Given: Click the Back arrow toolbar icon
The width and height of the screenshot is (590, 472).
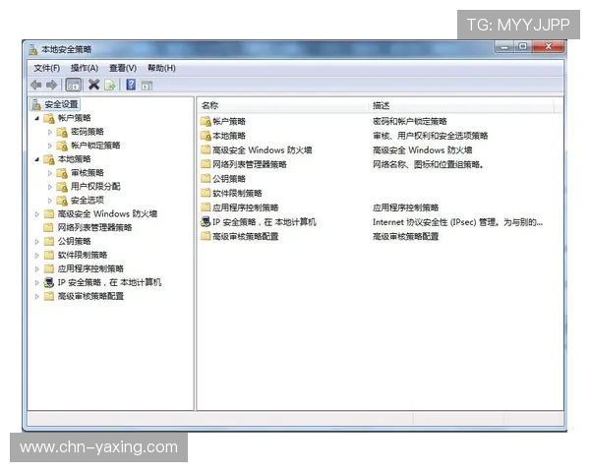Looking at the screenshot, I should 36,86.
